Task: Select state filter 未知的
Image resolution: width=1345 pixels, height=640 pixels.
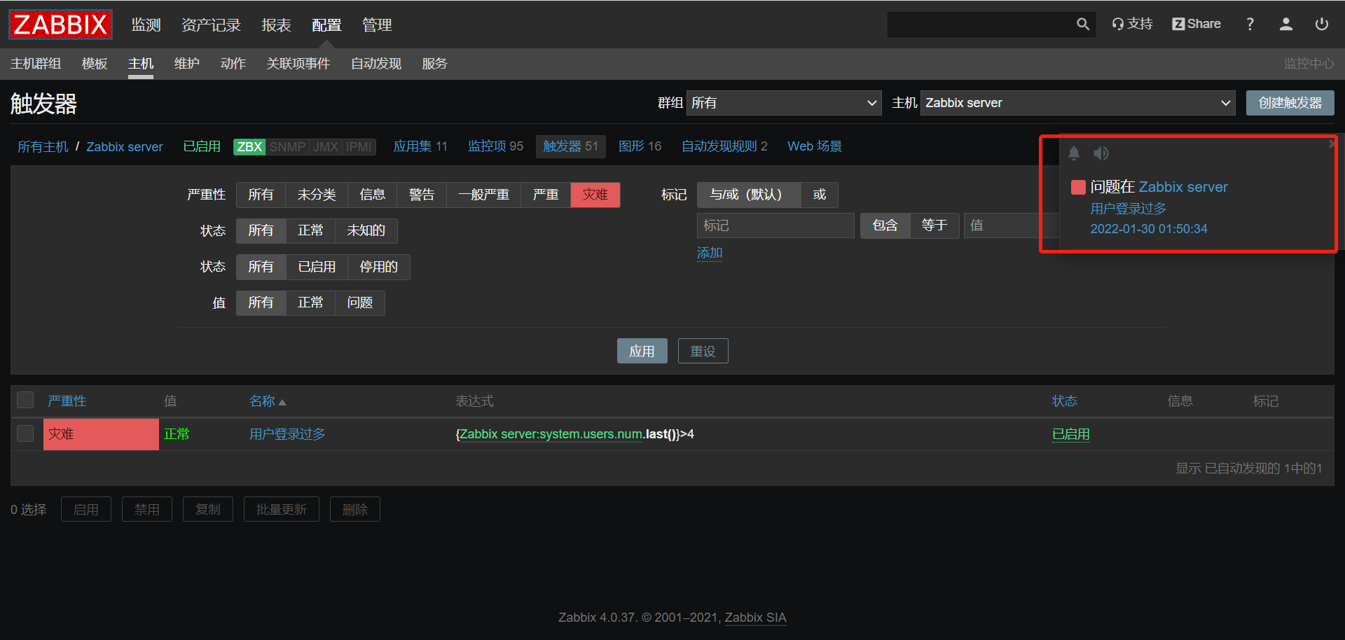Action: [366, 230]
